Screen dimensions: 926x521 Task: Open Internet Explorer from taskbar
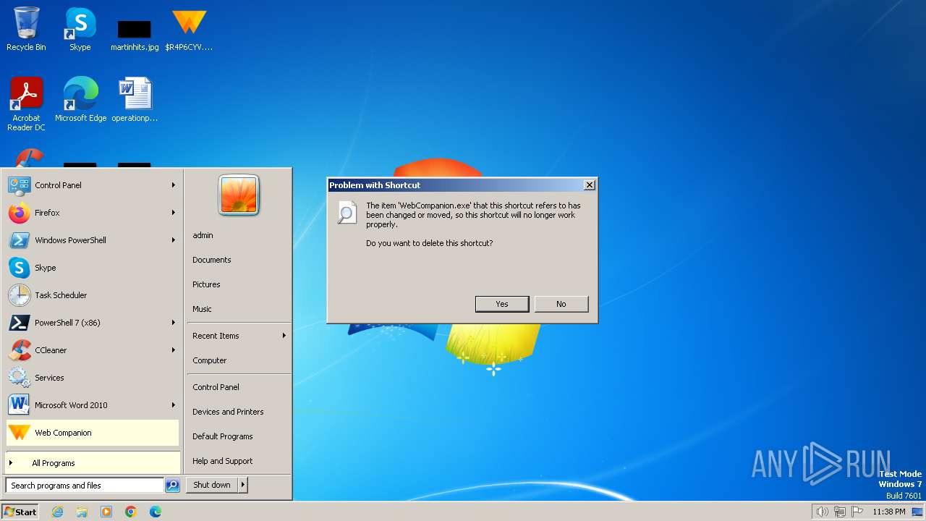(57, 512)
